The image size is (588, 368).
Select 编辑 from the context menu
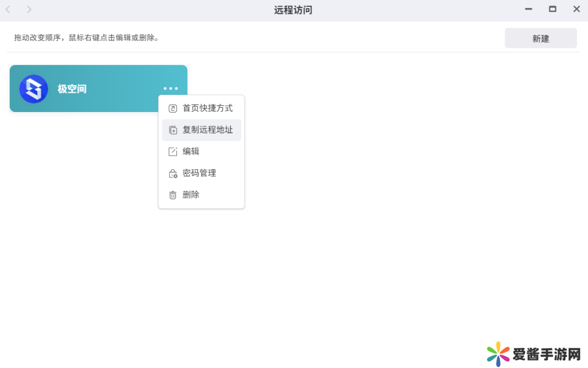pyautogui.click(x=191, y=152)
